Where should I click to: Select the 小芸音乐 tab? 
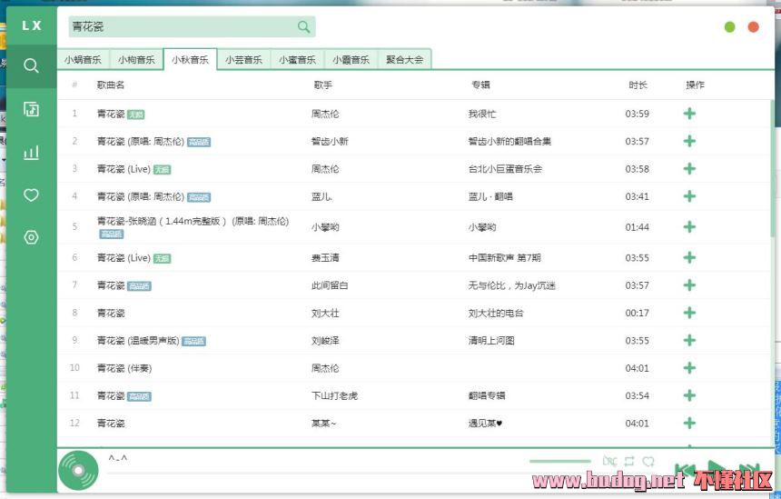click(x=243, y=60)
